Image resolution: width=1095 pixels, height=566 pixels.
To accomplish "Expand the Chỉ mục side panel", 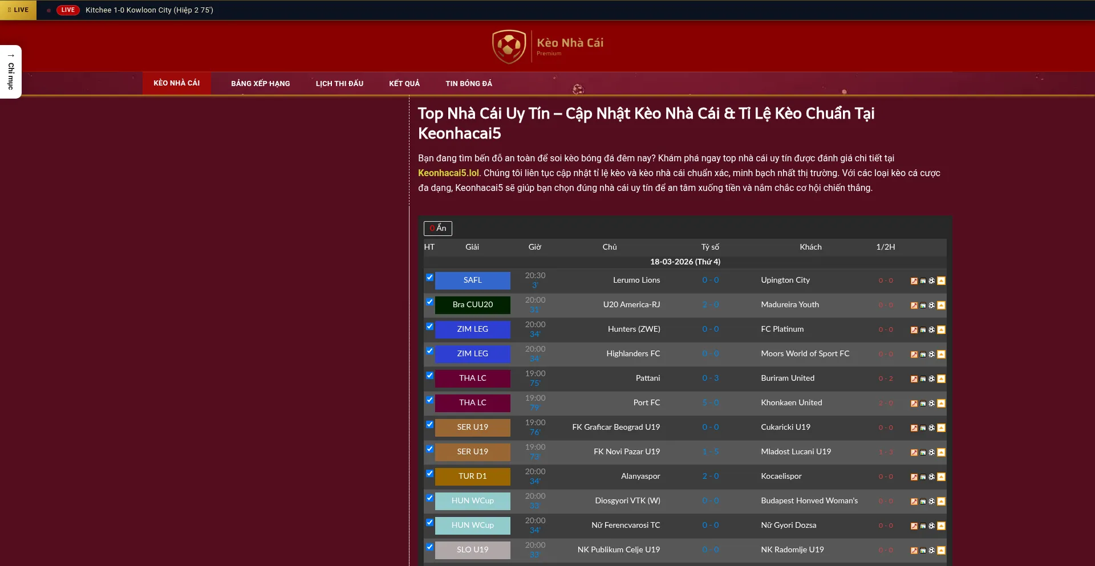I will click(x=11, y=72).
